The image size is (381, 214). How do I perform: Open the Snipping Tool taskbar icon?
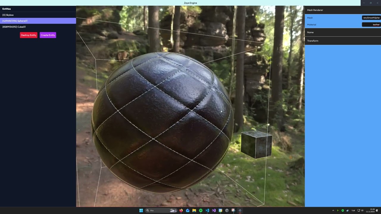click(233, 210)
